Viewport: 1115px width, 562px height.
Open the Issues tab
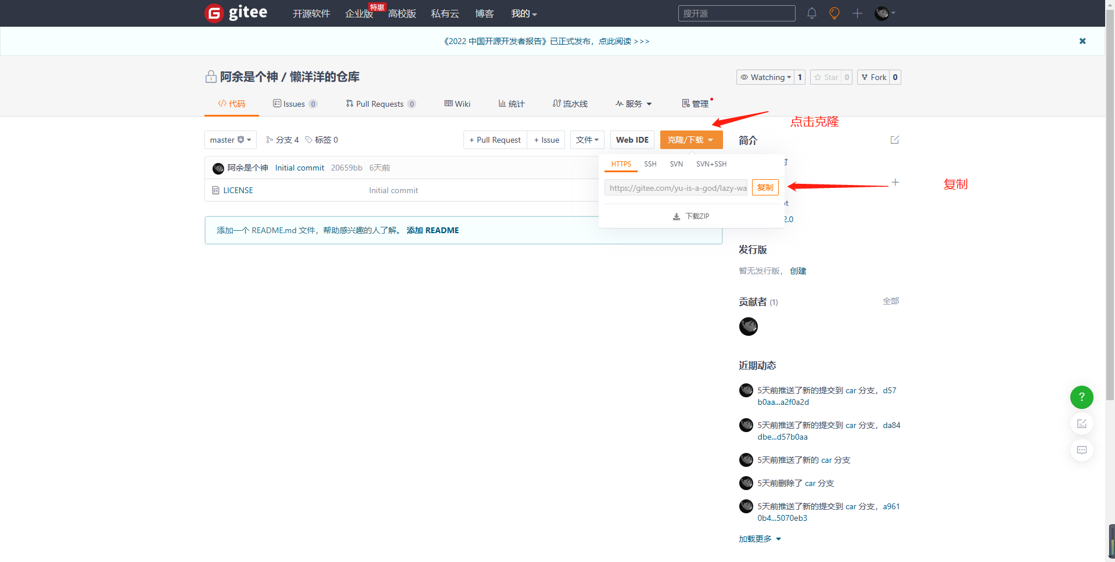click(295, 104)
